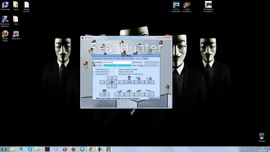Screen dimensions: 270x152
Task: Toggle Enable classic HUD checkbox
Action: coord(117,72)
